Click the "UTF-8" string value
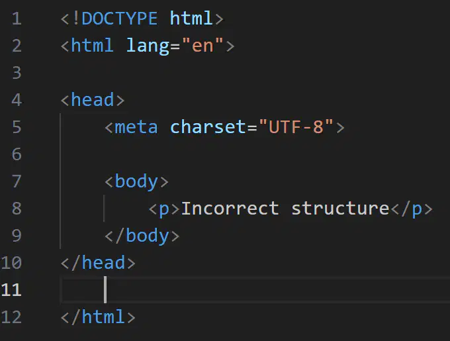The height and width of the screenshot is (341, 450). tap(296, 126)
